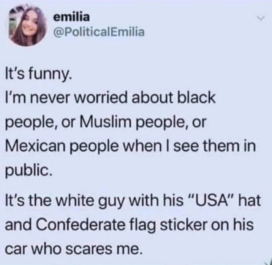Image resolution: width=272 pixels, height=265 pixels.
Task: Click emilia's profile picture
Action: 28,26
